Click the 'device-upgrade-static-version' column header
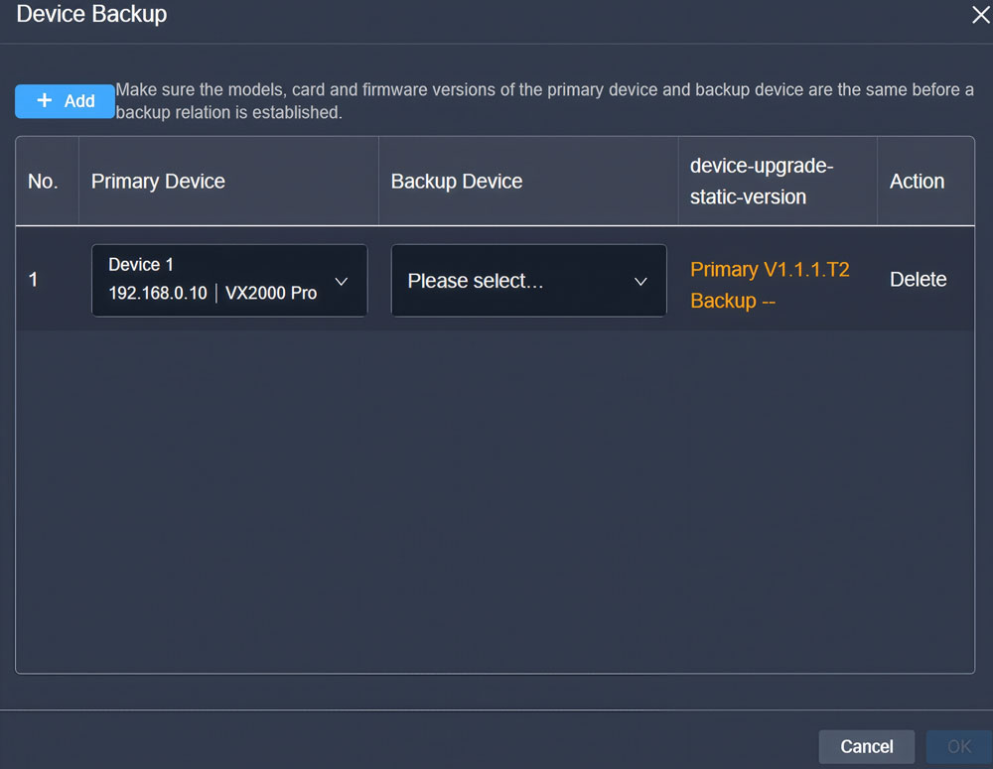The image size is (993, 769). (x=761, y=182)
